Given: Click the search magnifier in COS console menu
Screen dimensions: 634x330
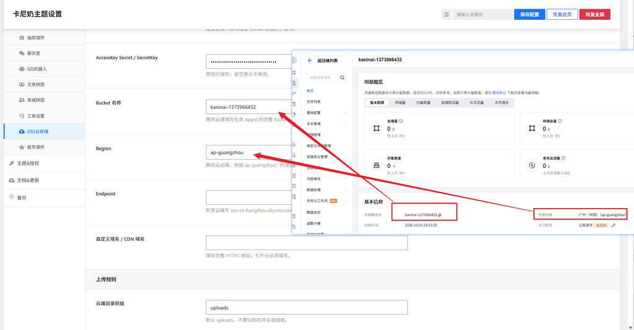Looking at the screenshot, I should coord(342,77).
